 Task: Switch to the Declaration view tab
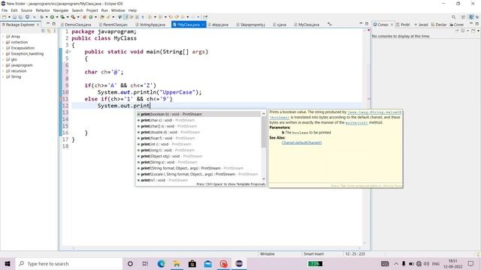pos(439,25)
